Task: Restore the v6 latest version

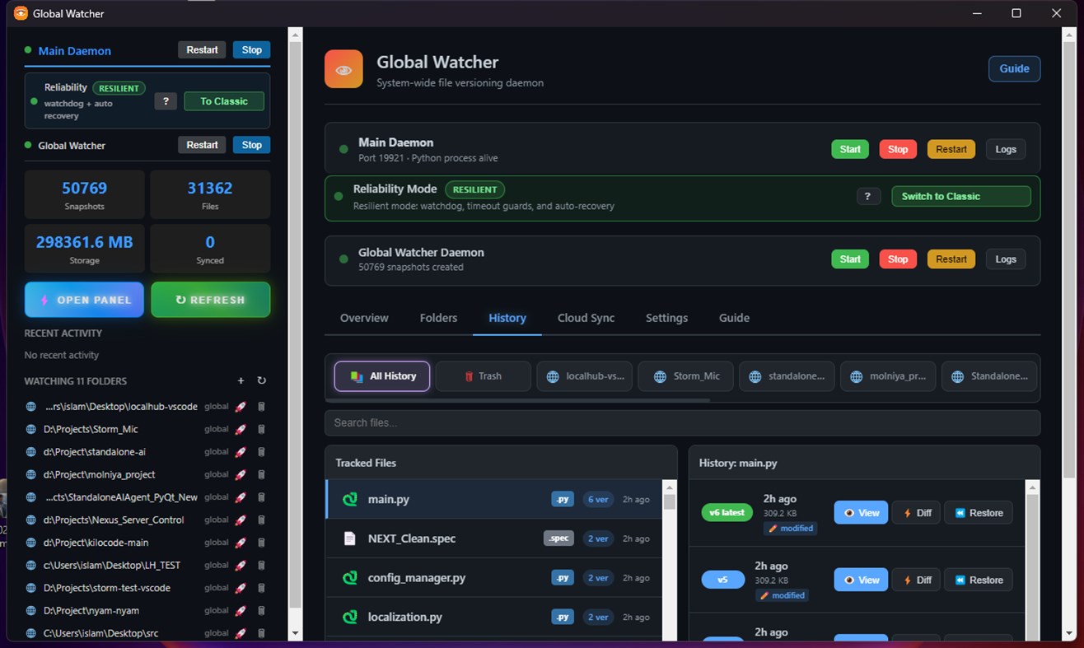Action: (979, 513)
